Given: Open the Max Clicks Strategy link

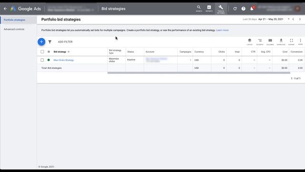Looking at the screenshot, I should tap(63, 60).
